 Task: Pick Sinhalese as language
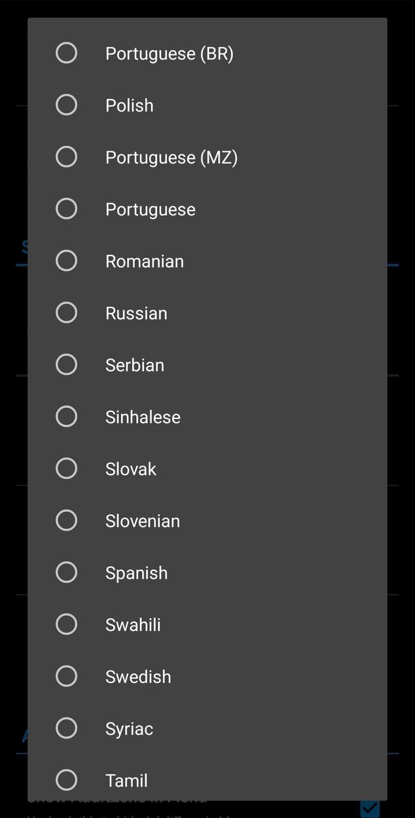(66, 416)
